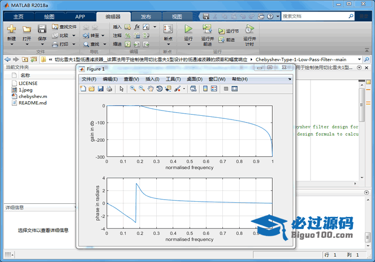This screenshot has width=375, height=262.
Task: Switch to the 视图 (View) tab
Action: click(177, 17)
